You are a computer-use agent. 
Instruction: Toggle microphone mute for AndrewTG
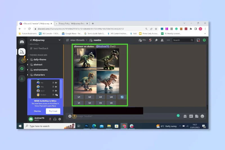(50, 119)
